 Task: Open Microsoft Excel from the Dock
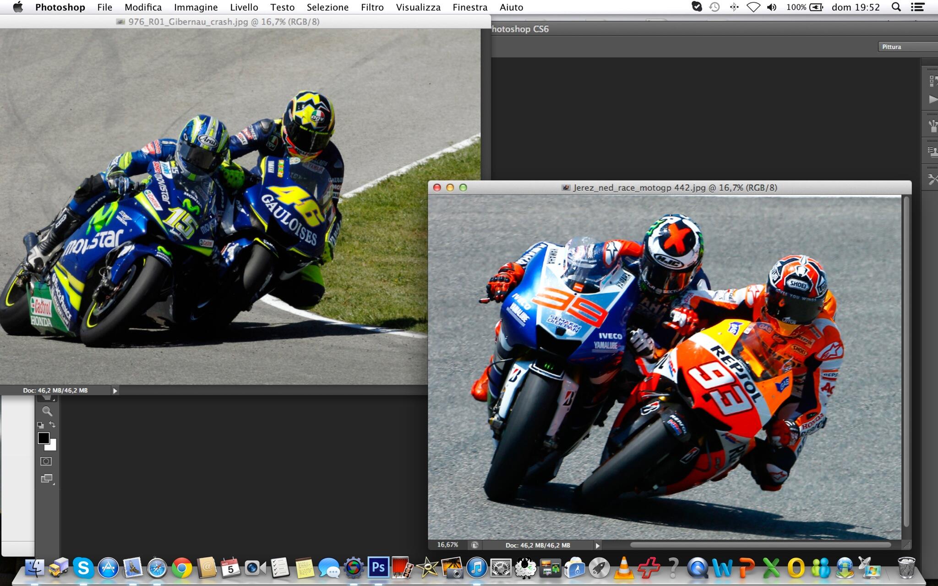771,568
